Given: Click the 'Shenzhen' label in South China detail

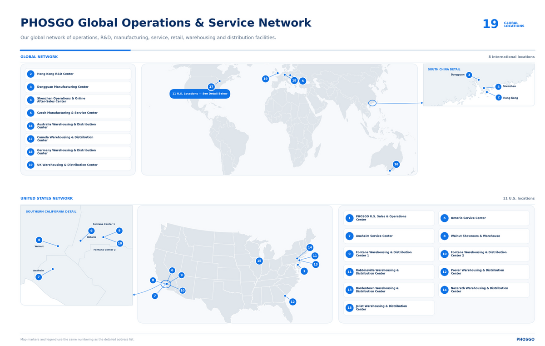Looking at the screenshot, I should (509, 86).
